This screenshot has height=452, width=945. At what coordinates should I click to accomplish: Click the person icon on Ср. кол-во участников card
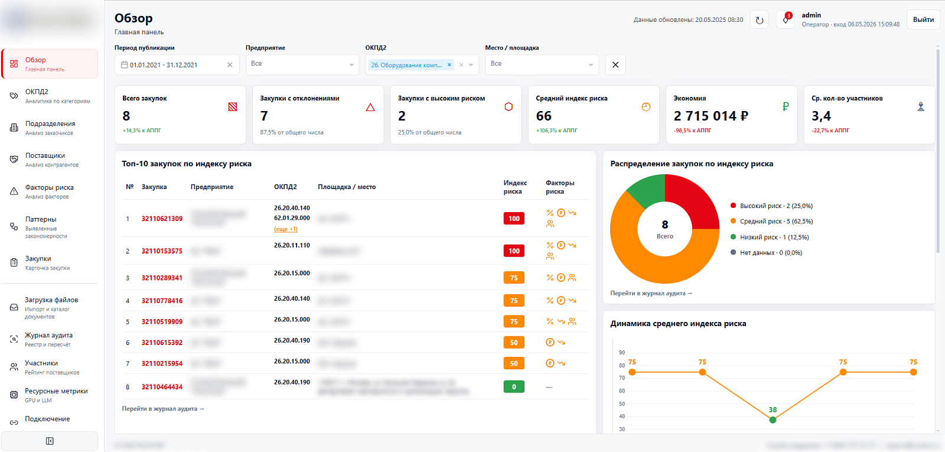coord(921,107)
